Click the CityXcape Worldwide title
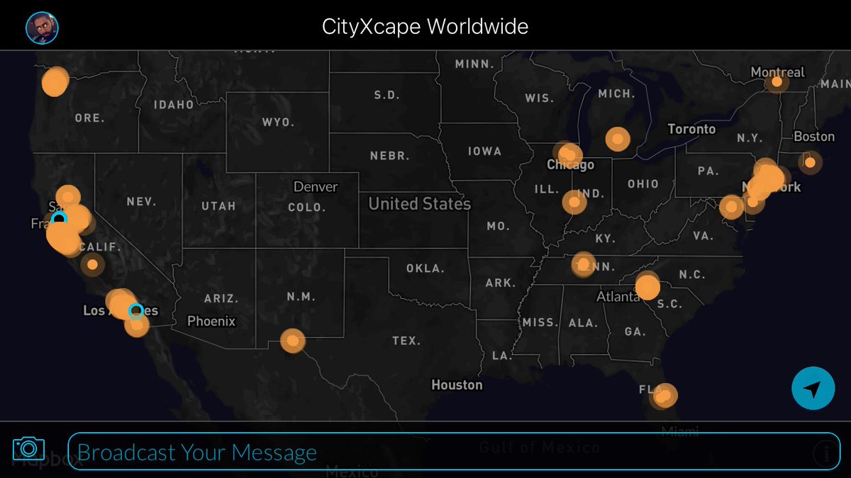The width and height of the screenshot is (851, 478). click(x=425, y=27)
